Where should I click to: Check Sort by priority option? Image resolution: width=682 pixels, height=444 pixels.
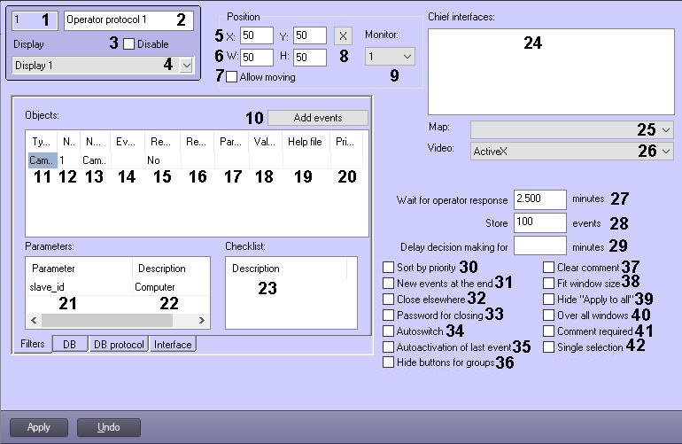tap(388, 267)
